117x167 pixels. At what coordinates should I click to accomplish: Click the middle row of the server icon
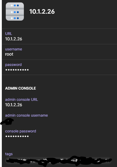tap(15, 12)
